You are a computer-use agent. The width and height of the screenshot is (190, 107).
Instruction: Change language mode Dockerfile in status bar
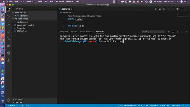coord(175,106)
